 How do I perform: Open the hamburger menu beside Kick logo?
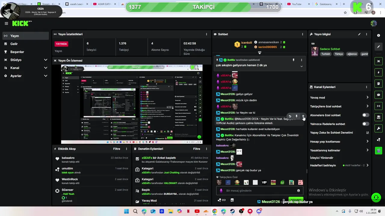[6, 23]
